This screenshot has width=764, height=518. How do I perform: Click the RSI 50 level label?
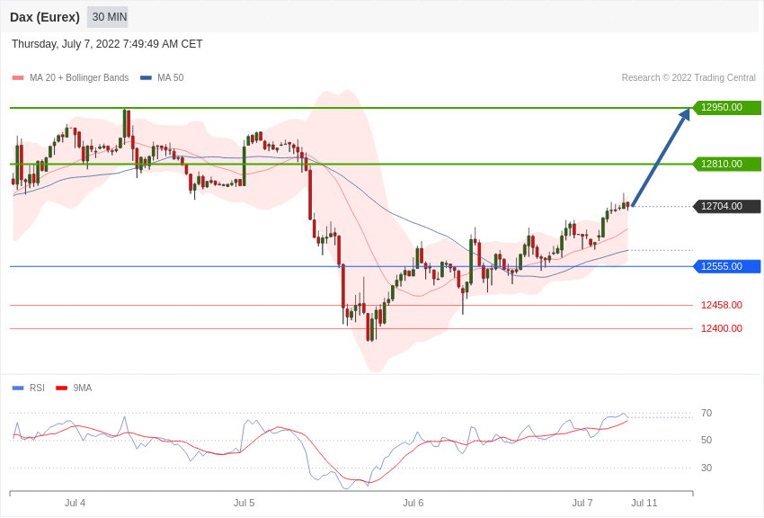coord(706,440)
